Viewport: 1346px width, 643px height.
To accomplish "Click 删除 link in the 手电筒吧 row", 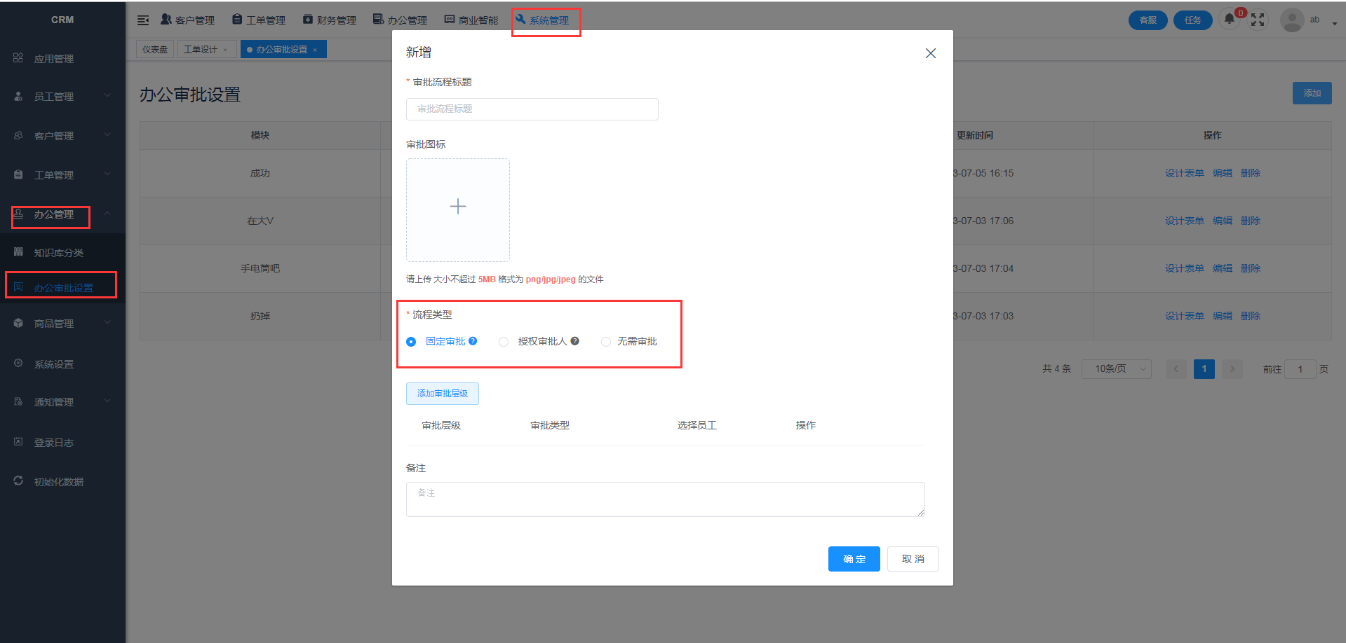I will point(1251,268).
